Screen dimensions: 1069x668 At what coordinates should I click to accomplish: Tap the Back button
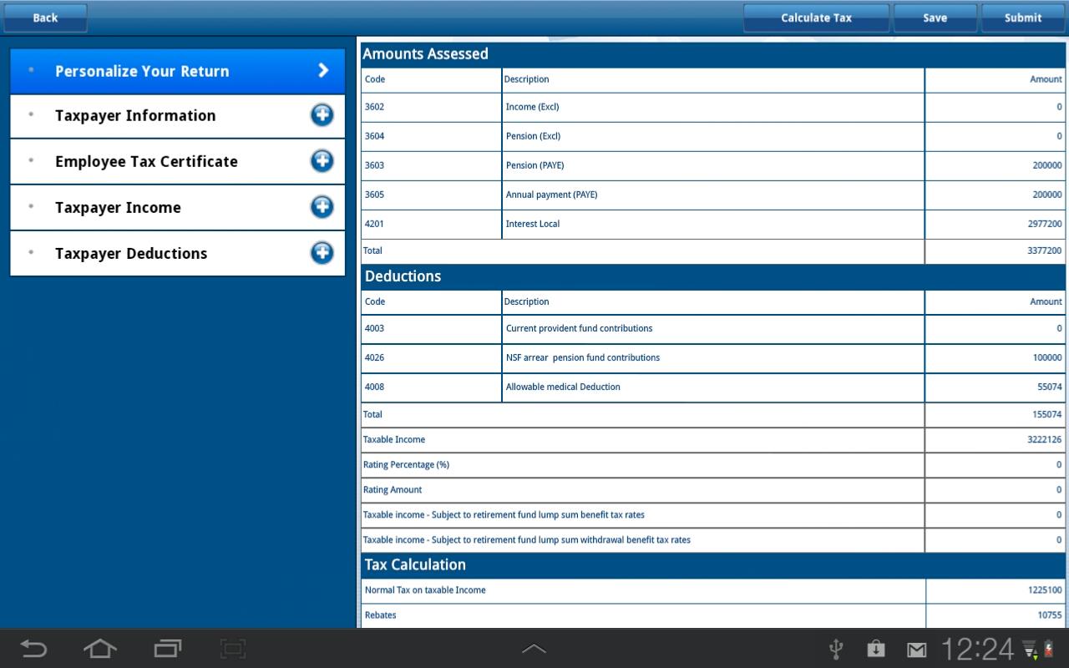(x=45, y=18)
